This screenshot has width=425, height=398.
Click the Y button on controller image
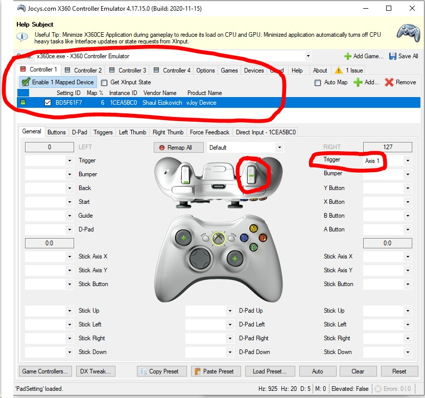pos(253,228)
